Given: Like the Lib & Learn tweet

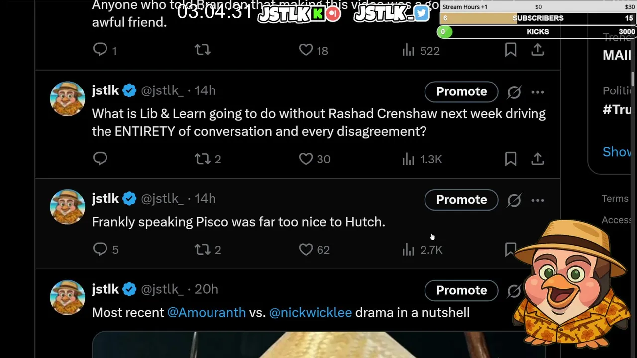Looking at the screenshot, I should point(315,159).
